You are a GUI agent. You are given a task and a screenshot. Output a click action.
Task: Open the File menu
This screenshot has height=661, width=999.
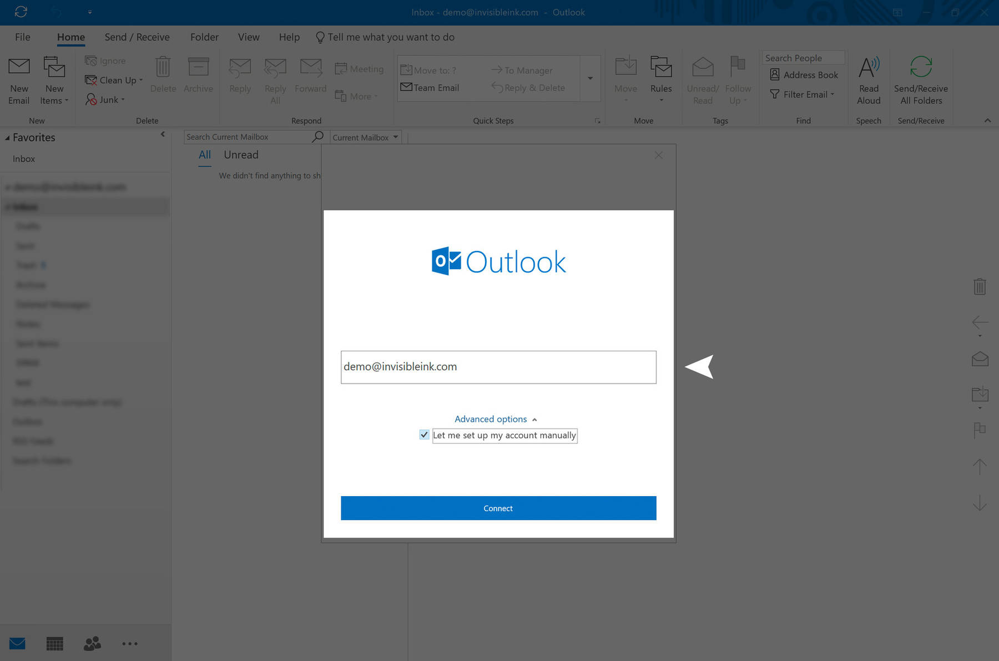tap(23, 37)
